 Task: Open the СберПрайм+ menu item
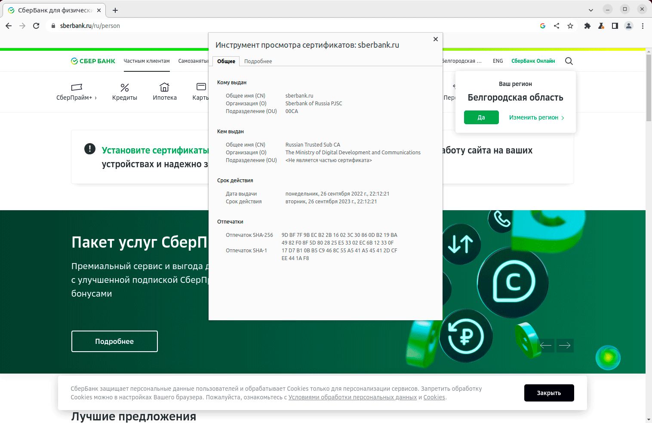(77, 92)
